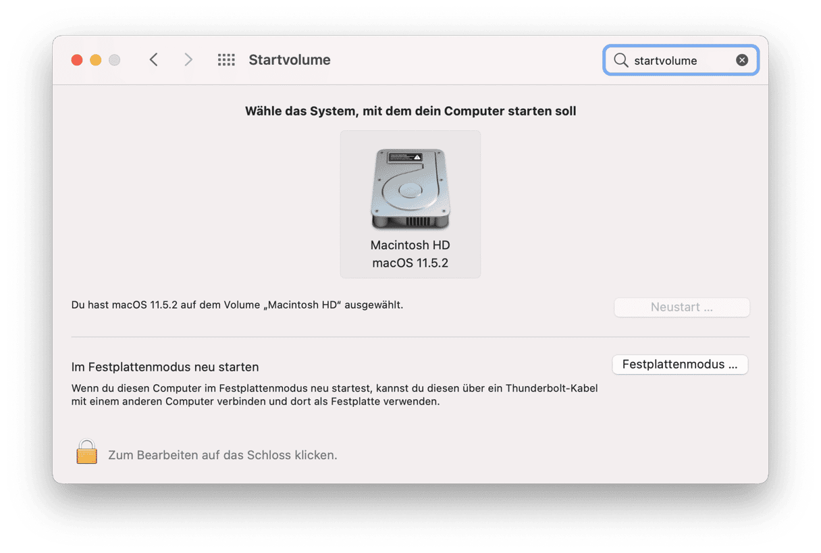Click the lock icon to unlock changes
Viewport: 821px width, 553px height.
click(86, 452)
